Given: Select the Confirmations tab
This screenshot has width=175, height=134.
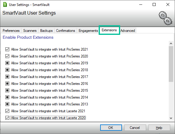Looking at the screenshot, I should click(66, 31).
